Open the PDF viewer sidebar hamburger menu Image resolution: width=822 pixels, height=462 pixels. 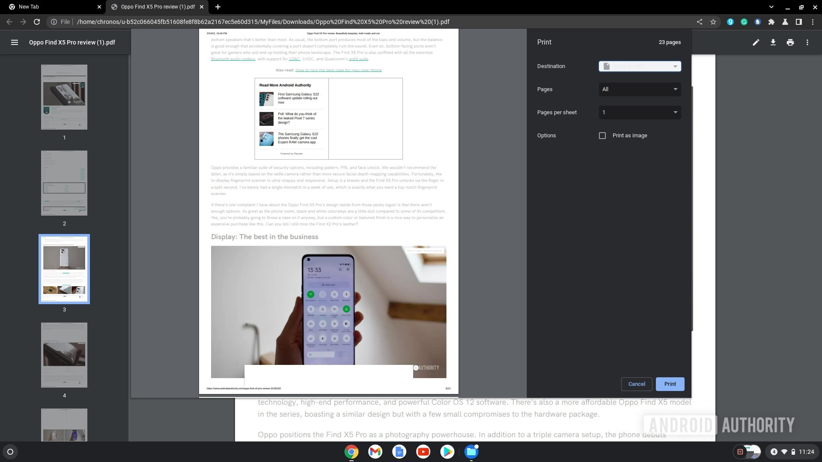(x=14, y=42)
